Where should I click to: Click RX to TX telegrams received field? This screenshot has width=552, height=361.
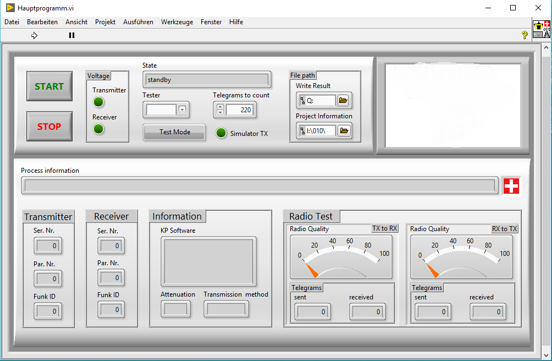tap(488, 311)
